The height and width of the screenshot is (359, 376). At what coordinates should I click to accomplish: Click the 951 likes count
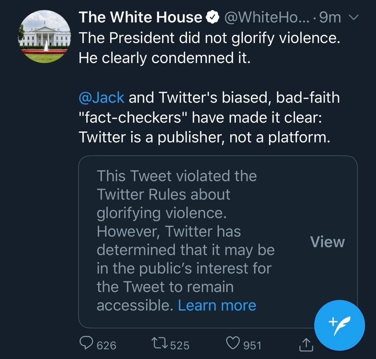point(252,345)
